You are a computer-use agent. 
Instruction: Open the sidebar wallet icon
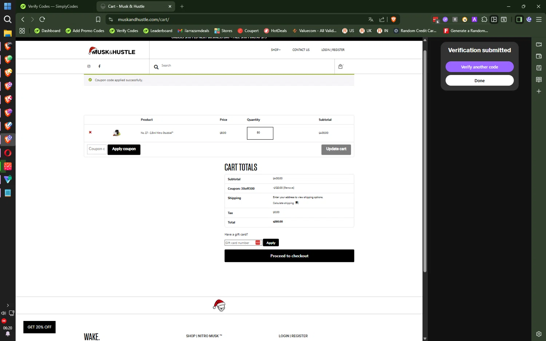click(539, 56)
